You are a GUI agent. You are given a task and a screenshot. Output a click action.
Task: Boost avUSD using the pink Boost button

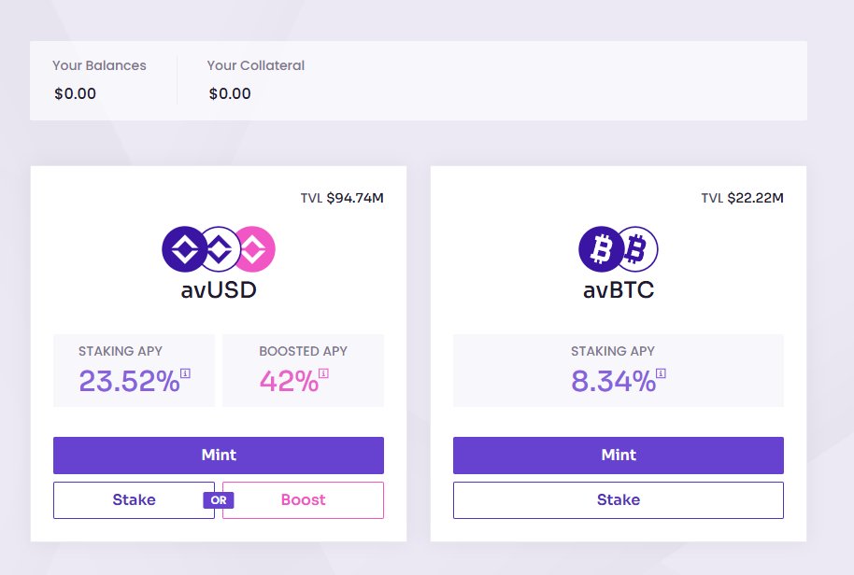pyautogui.click(x=304, y=500)
